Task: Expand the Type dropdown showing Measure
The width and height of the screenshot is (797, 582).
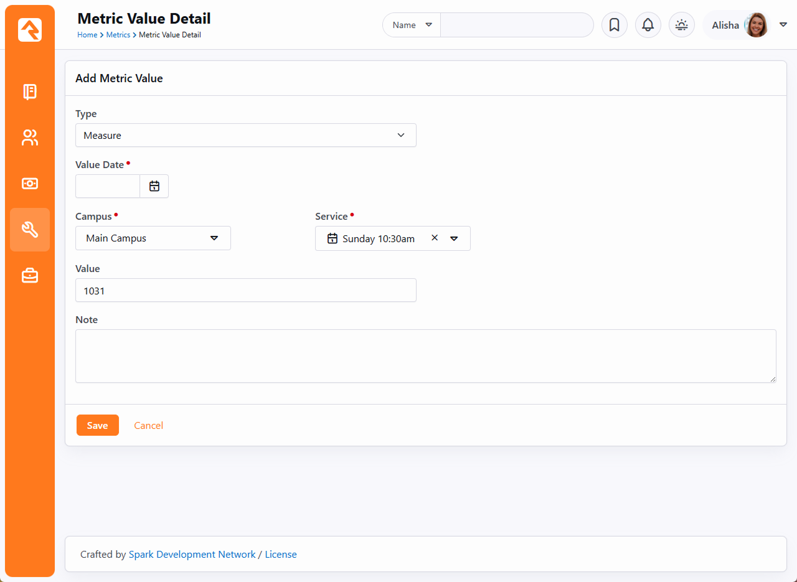Action: [x=245, y=135]
